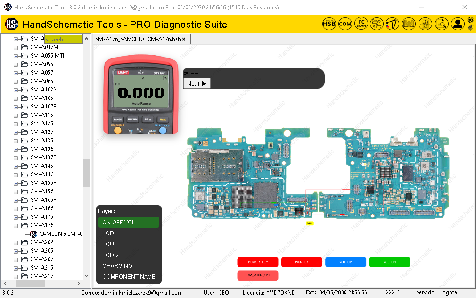Click the blue VOL_UP signal button
The image size is (476, 298).
pos(345,262)
